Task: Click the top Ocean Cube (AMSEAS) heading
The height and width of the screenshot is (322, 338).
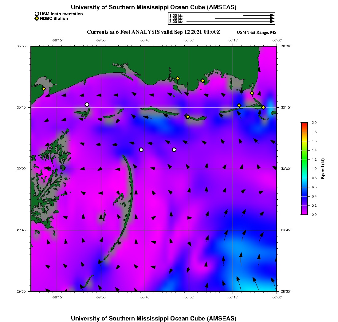Action: point(153,7)
